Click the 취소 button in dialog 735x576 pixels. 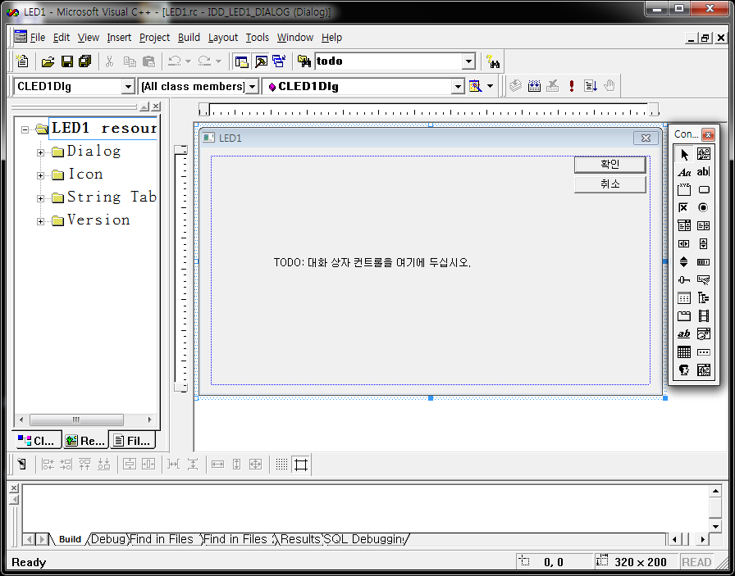point(609,184)
